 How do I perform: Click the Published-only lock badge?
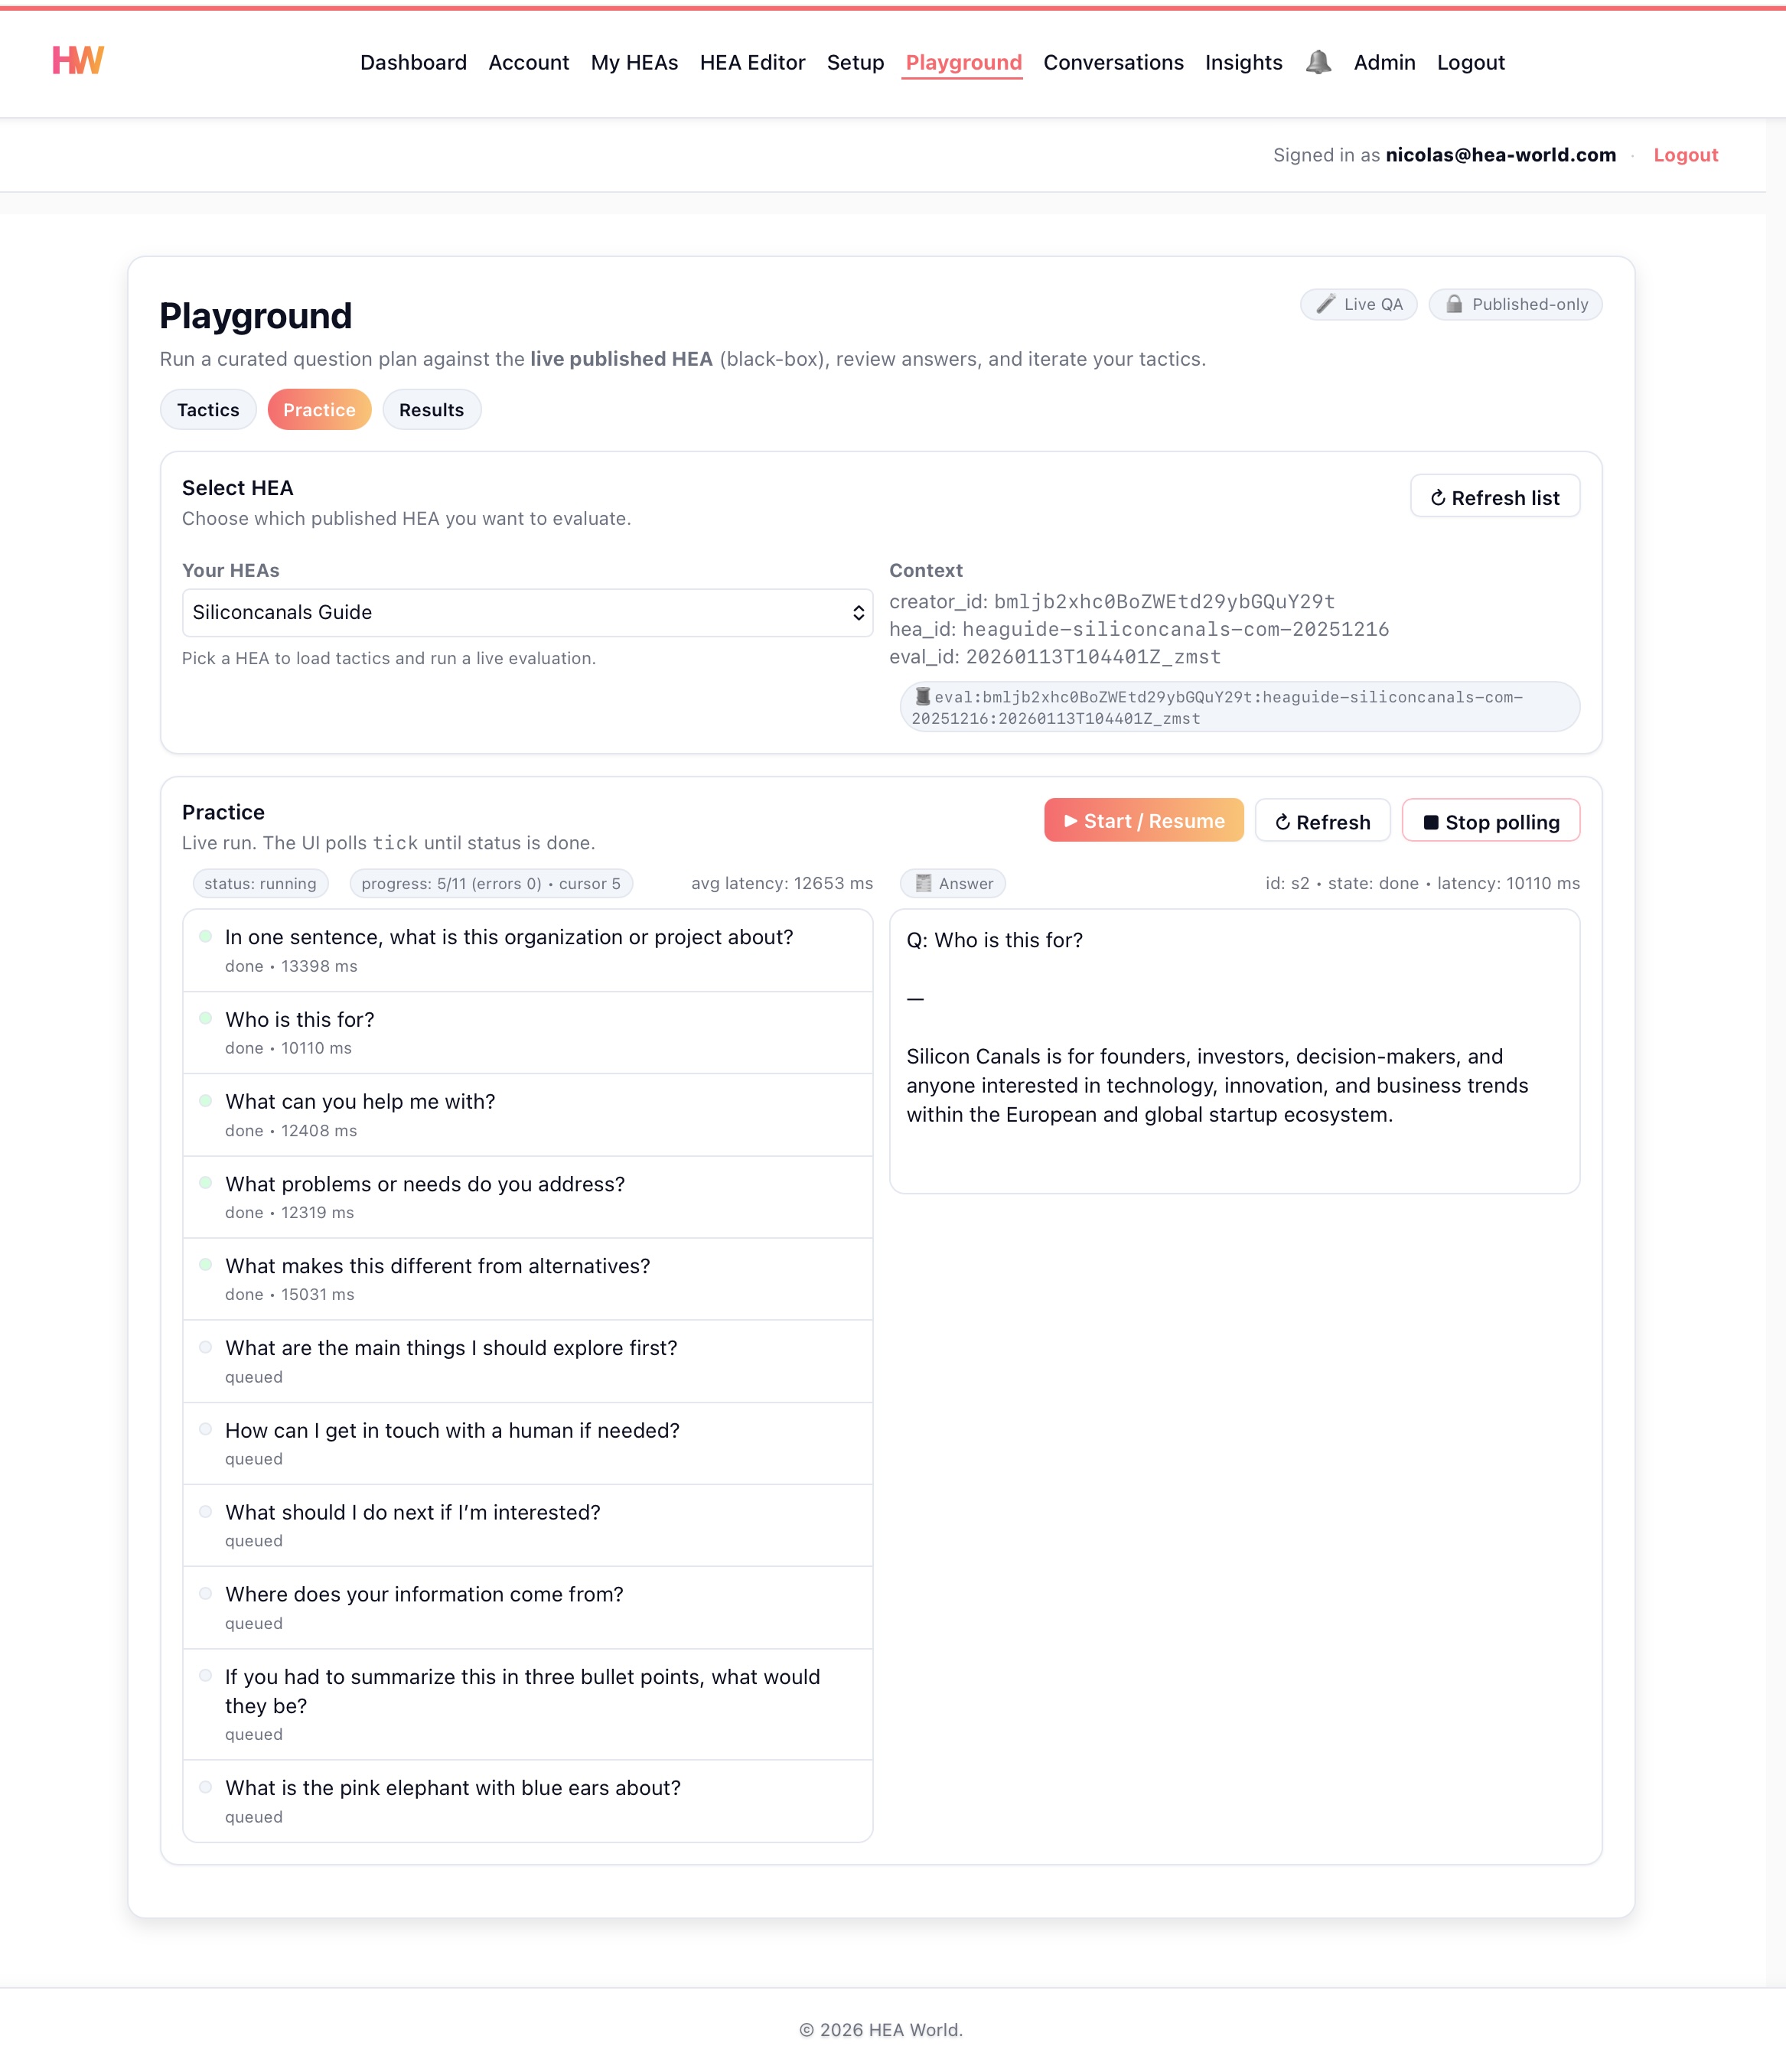(1514, 304)
